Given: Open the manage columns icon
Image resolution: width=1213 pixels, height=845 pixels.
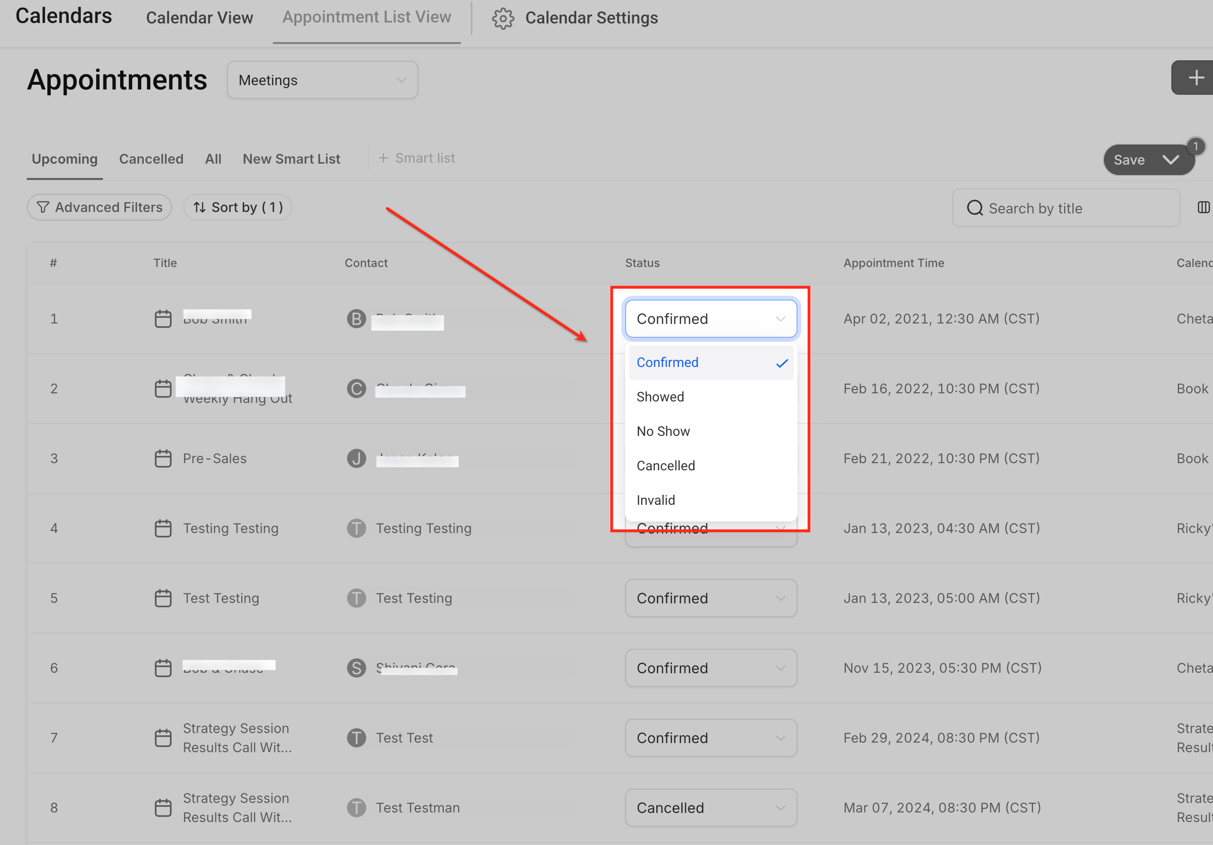Looking at the screenshot, I should 1203,208.
